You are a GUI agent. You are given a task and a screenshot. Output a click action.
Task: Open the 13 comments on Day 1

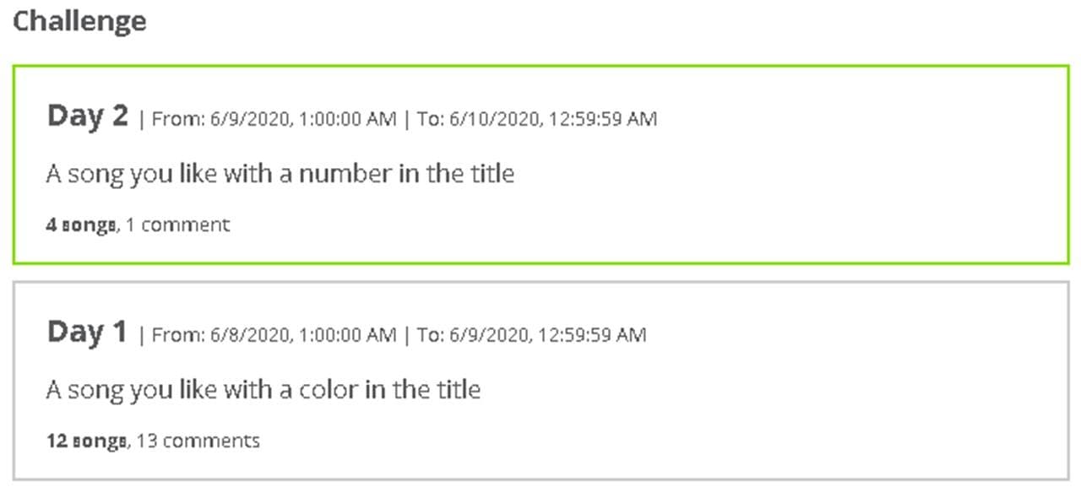[198, 441]
